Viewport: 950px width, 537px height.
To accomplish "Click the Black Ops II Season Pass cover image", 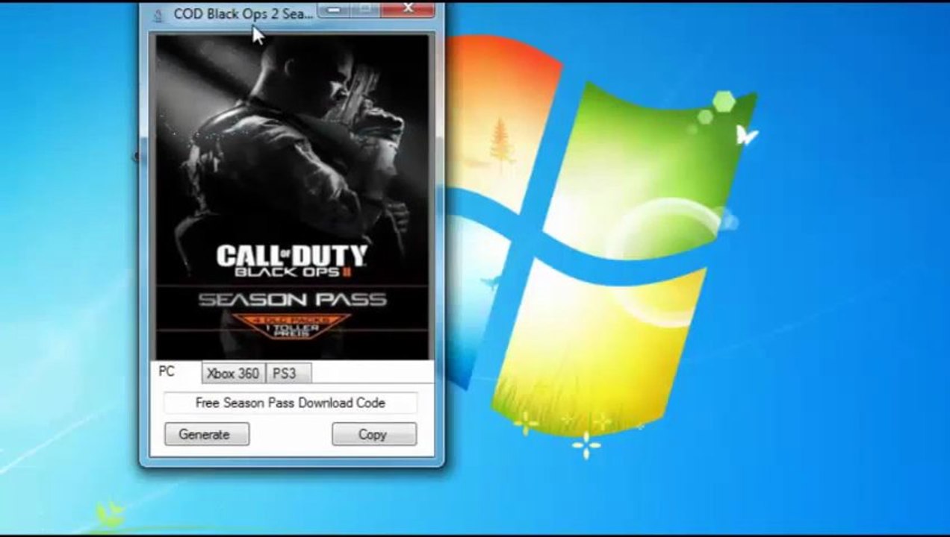I will 292,197.
